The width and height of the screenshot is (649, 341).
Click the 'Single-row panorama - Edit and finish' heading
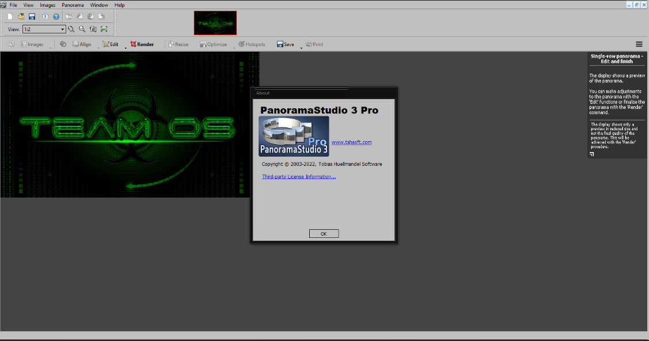coord(617,59)
